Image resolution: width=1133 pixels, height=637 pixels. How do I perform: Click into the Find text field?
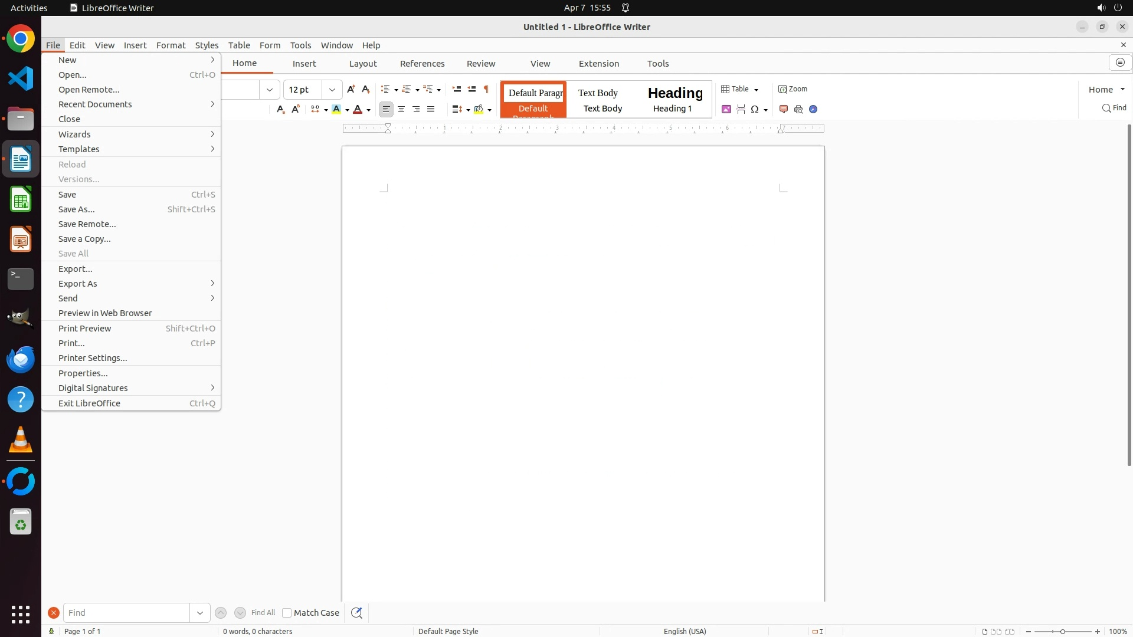[x=126, y=613]
